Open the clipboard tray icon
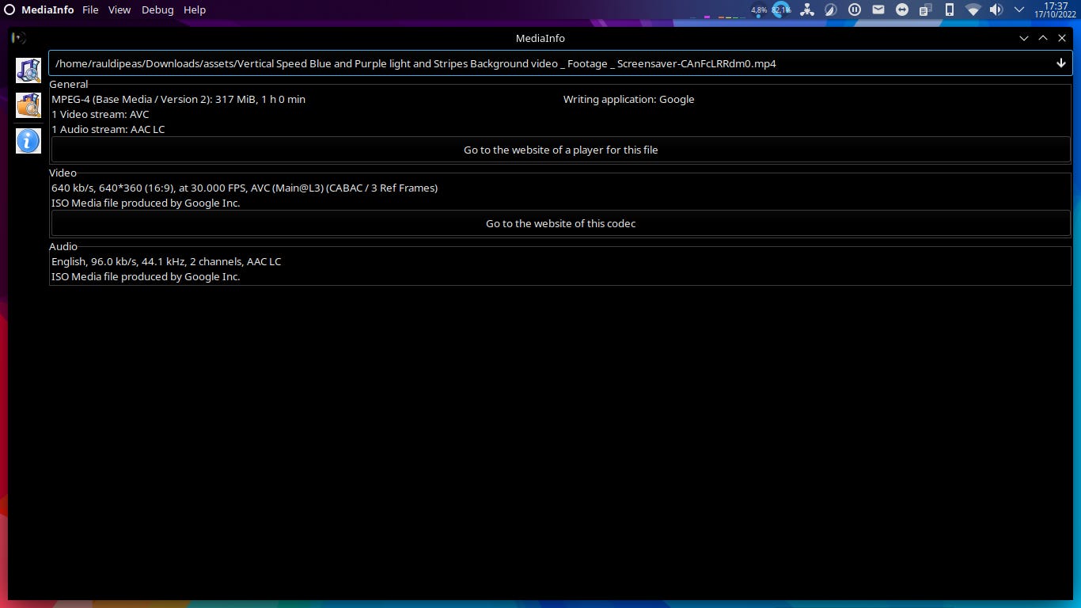 [x=926, y=9]
